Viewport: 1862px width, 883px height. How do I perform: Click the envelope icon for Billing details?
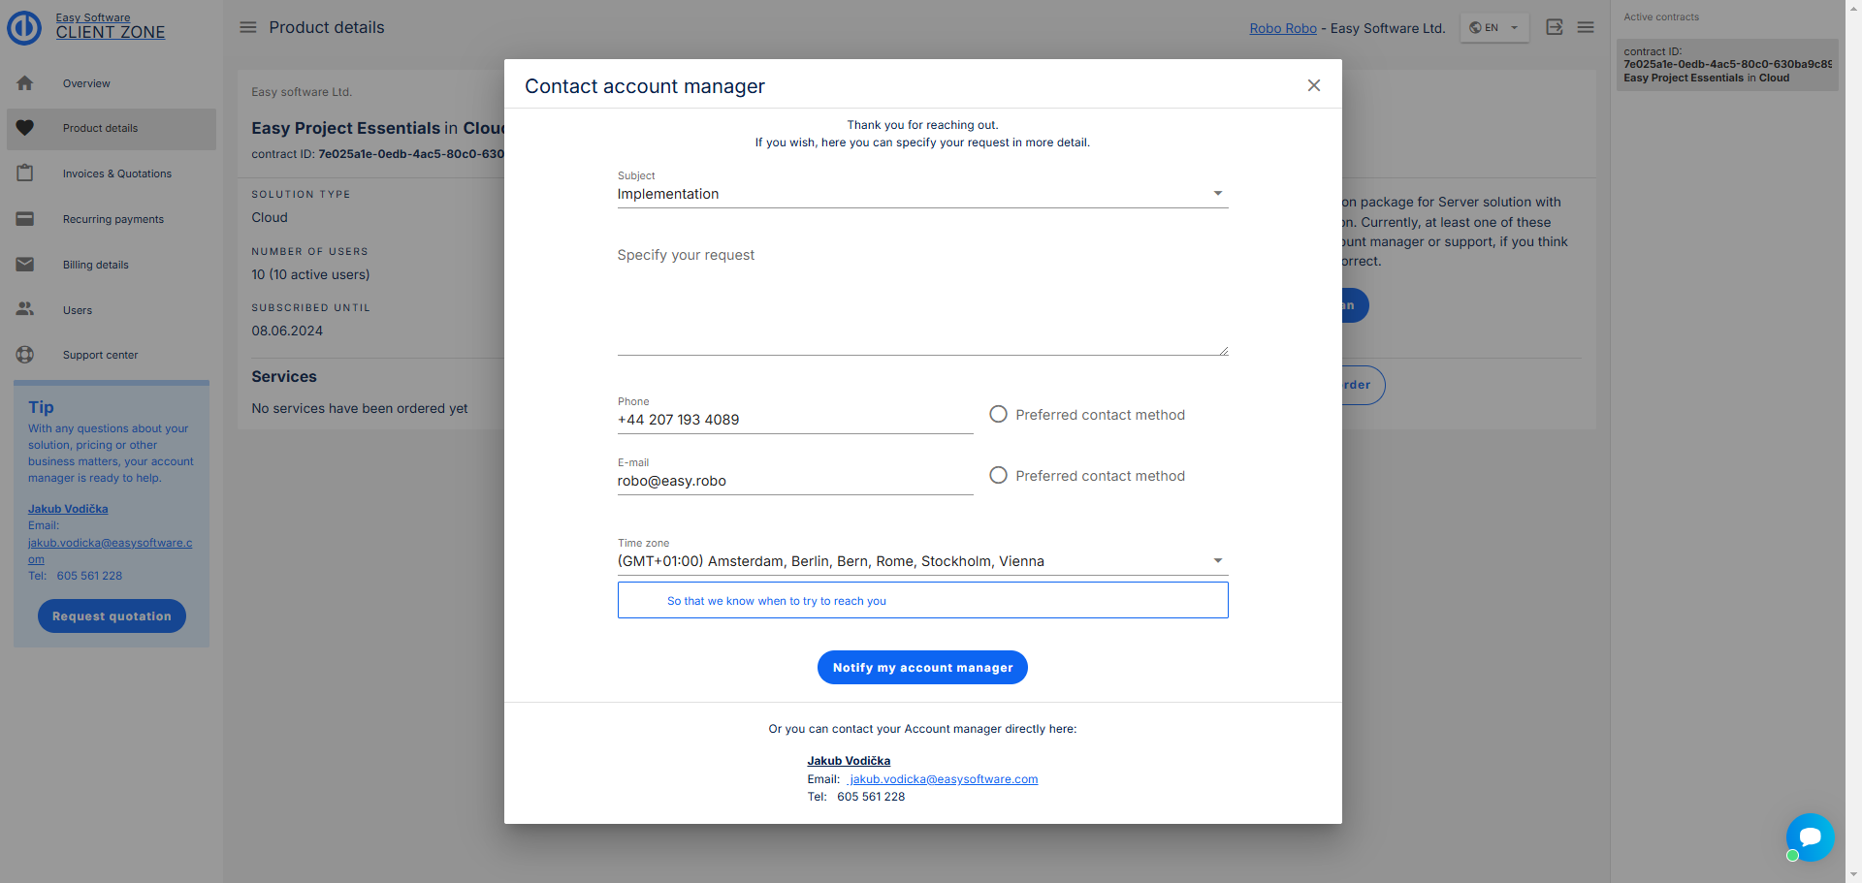(x=25, y=265)
